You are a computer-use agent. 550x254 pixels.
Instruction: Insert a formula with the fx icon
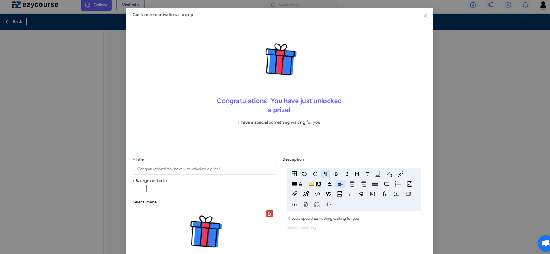tap(385, 194)
